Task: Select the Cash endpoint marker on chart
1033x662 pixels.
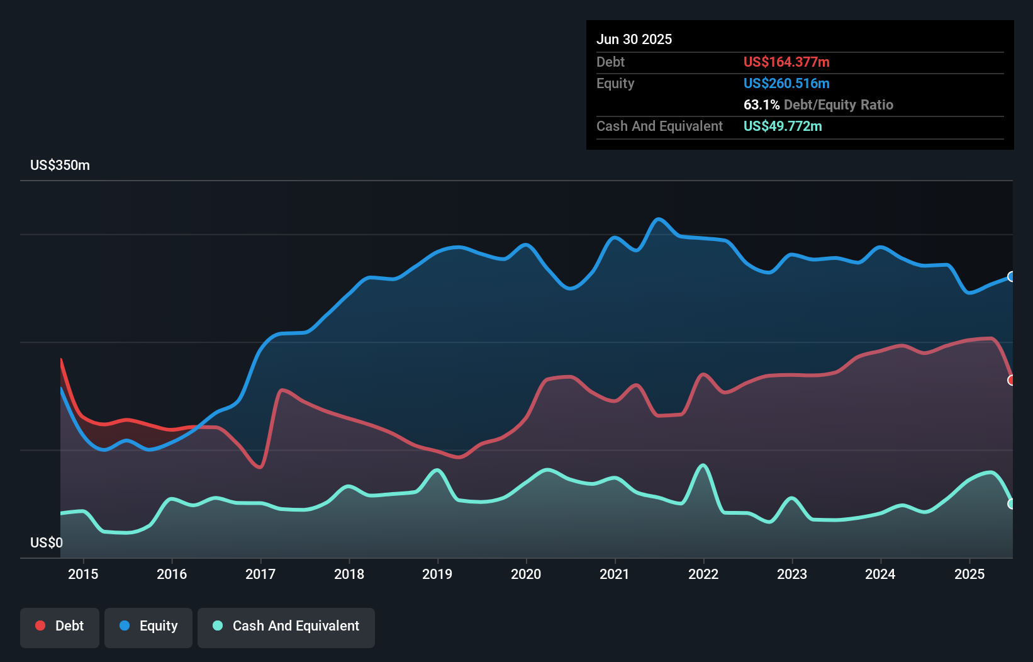Action: point(1012,503)
